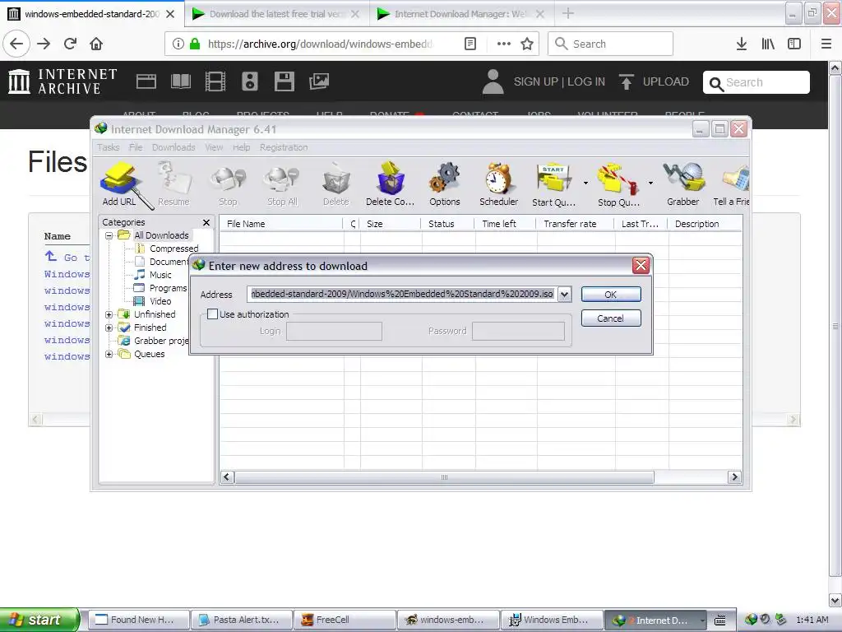Screen dimensions: 842x632
Task: Open the Internet Archive web icon
Action: pyautogui.click(x=146, y=81)
